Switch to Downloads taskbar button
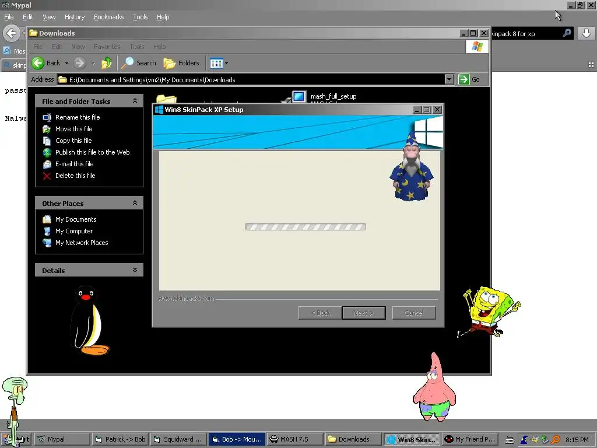 [353, 440]
